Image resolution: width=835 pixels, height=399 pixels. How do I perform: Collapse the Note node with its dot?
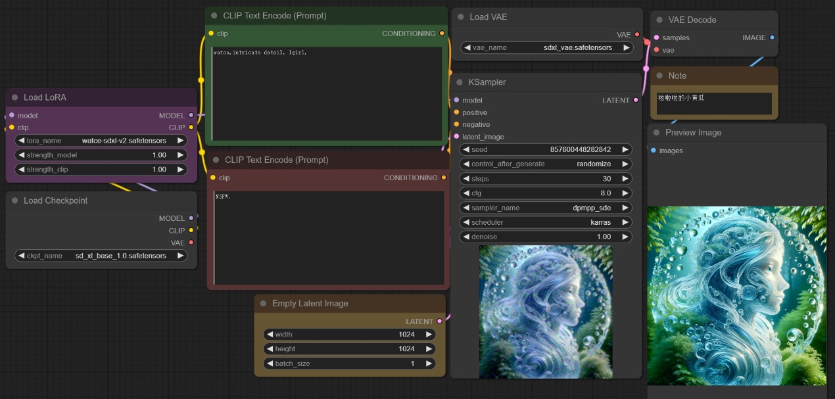tap(659, 76)
